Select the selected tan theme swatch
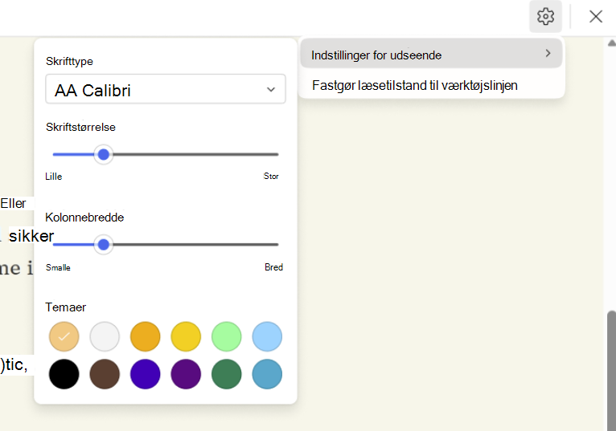This screenshot has width=616, height=431. point(64,336)
